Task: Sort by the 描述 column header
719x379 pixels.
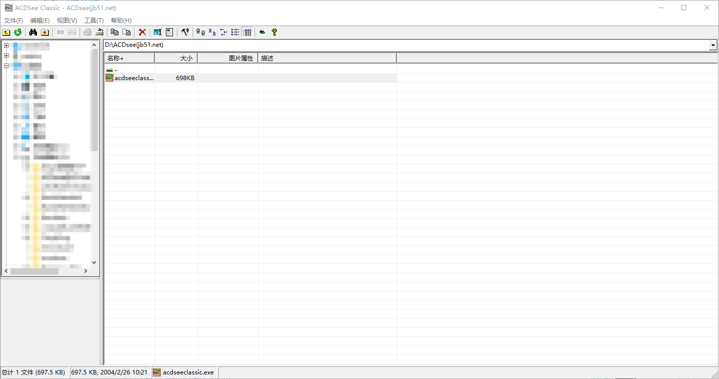Action: (327, 58)
